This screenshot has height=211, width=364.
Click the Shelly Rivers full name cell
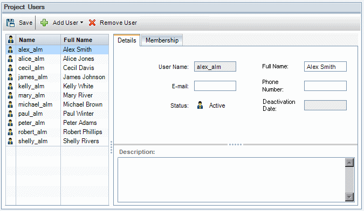coord(85,141)
